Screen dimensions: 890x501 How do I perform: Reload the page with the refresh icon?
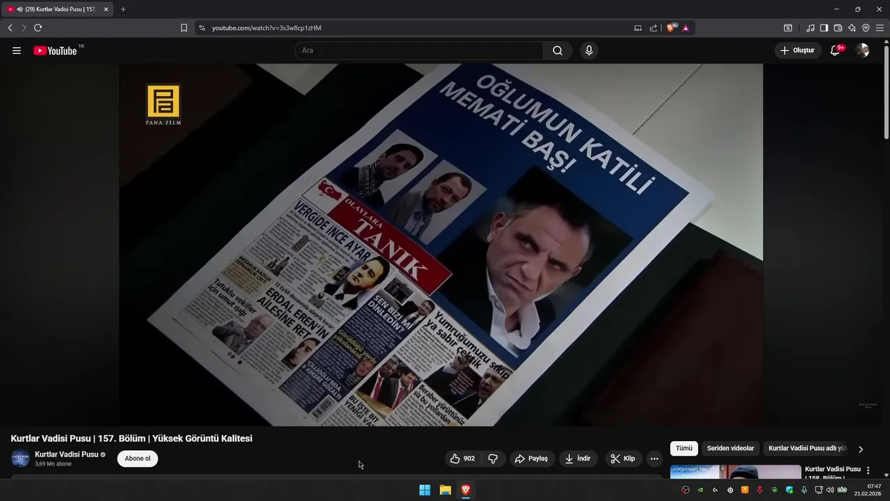point(38,28)
